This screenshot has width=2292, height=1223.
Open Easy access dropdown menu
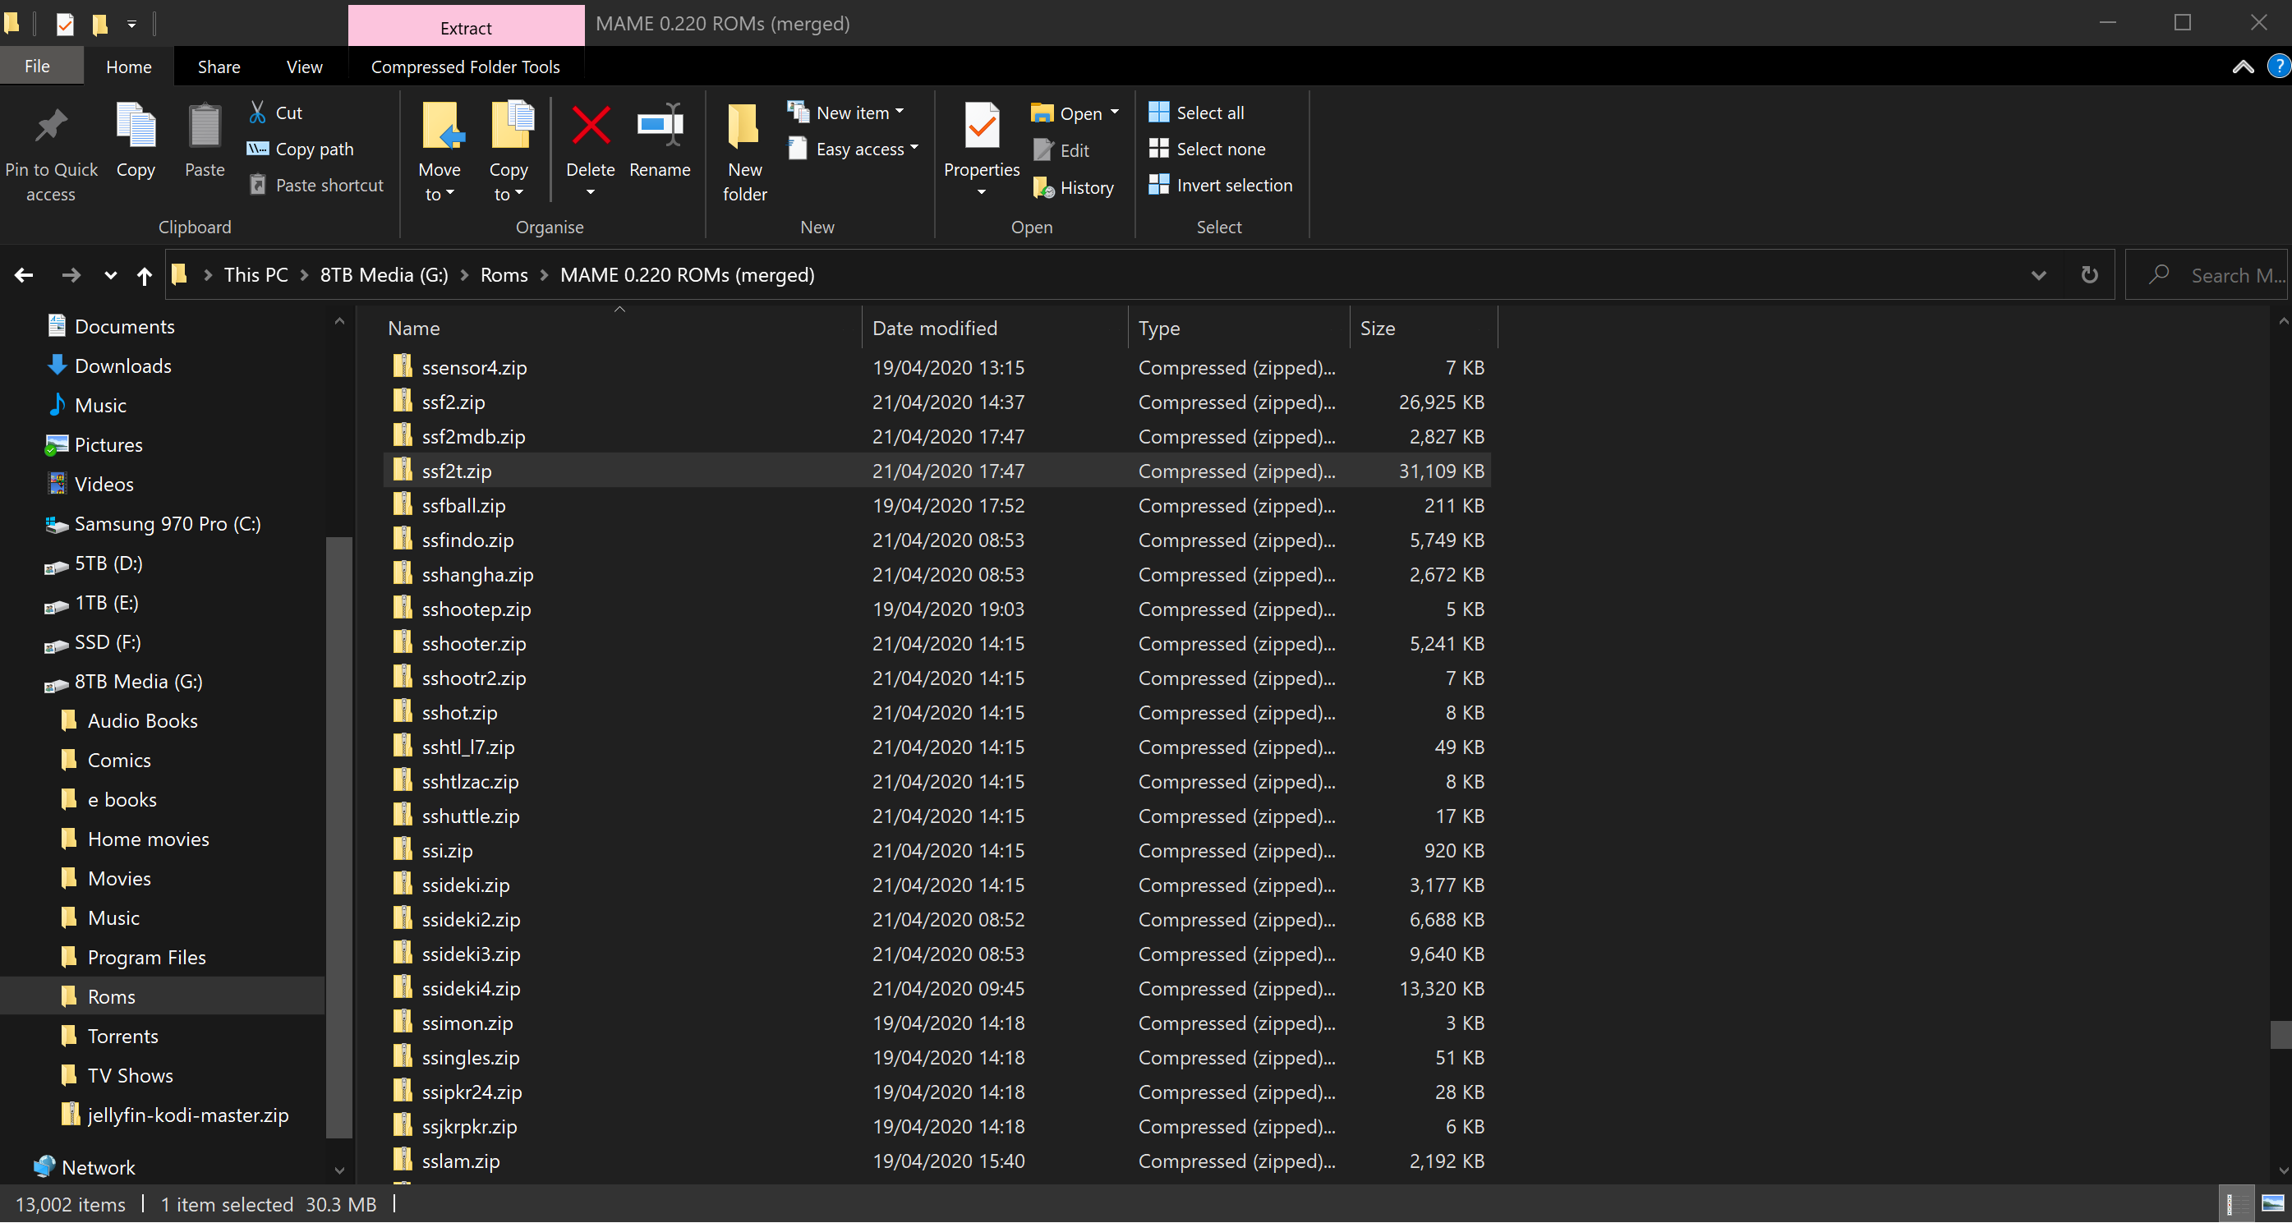pos(854,149)
